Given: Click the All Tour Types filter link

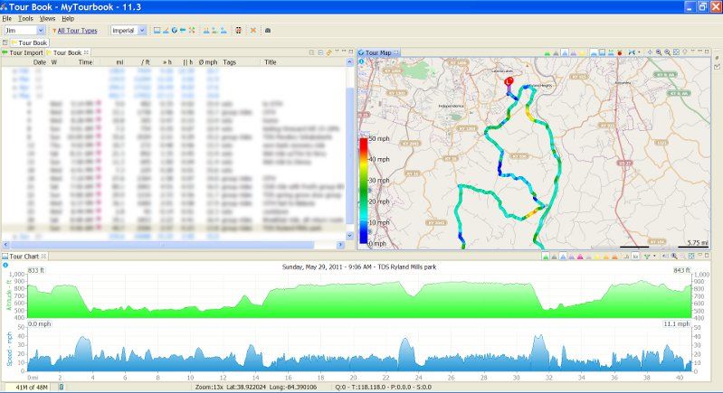Looking at the screenshot, I should (x=78, y=31).
